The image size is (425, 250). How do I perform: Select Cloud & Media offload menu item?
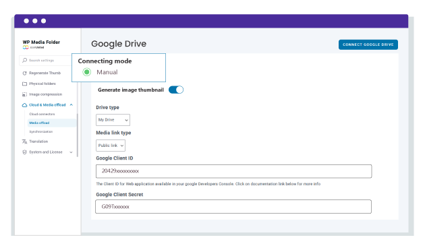[x=47, y=105]
